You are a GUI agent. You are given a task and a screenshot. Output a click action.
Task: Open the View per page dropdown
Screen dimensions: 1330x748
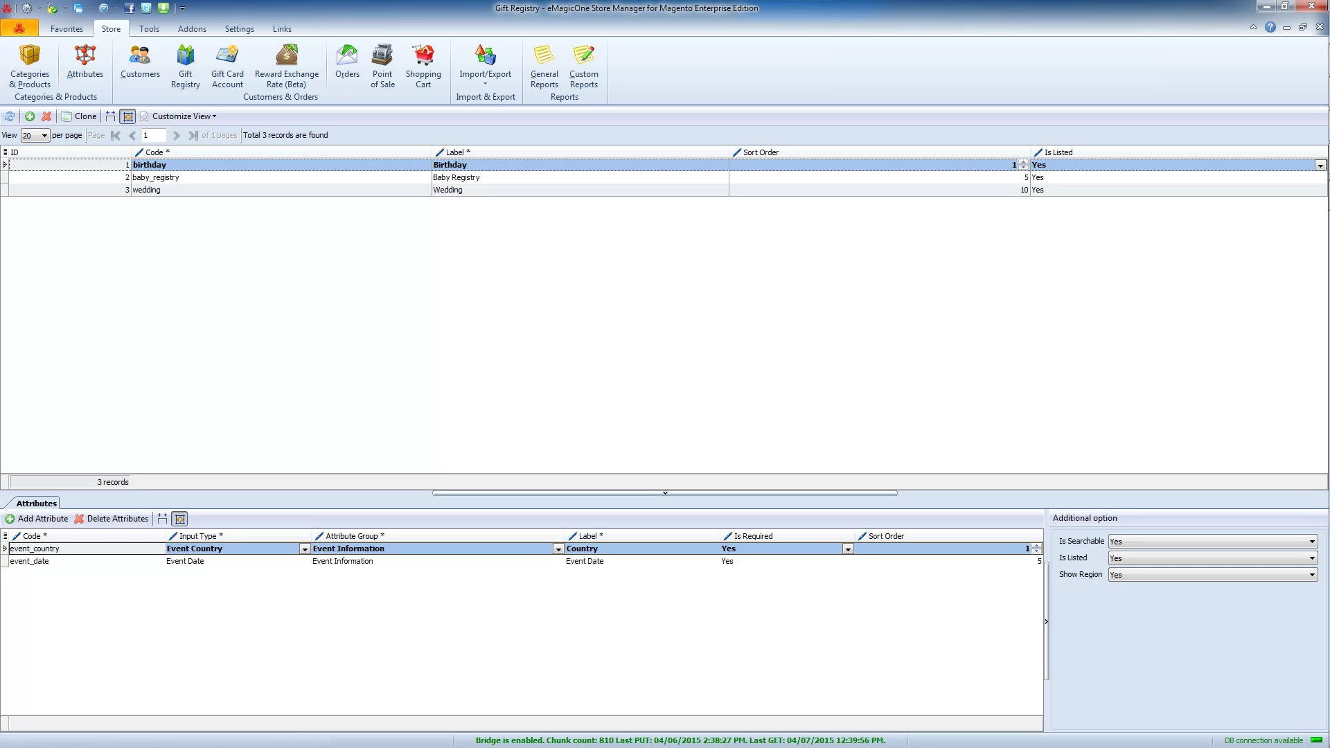pos(35,136)
